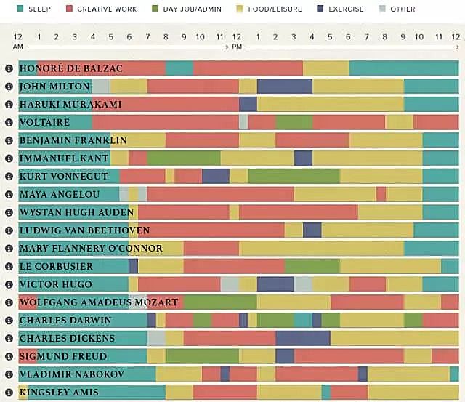
Task: Click the JOHN MILTON name label
Action: [x=54, y=87]
